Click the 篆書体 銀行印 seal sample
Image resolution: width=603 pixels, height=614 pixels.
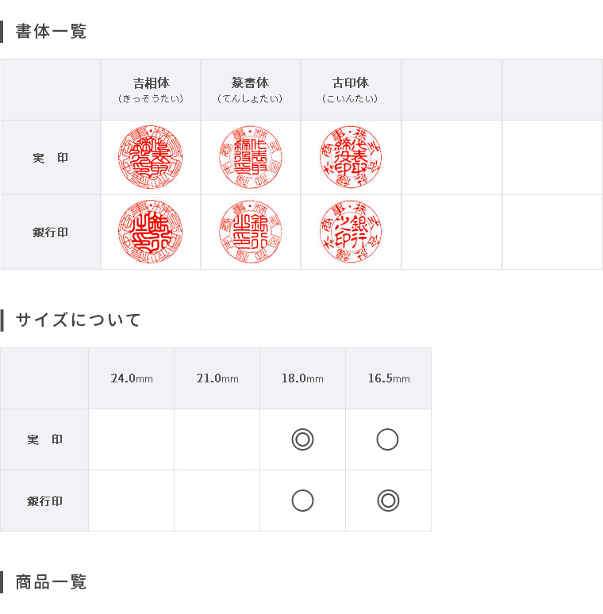tap(251, 232)
